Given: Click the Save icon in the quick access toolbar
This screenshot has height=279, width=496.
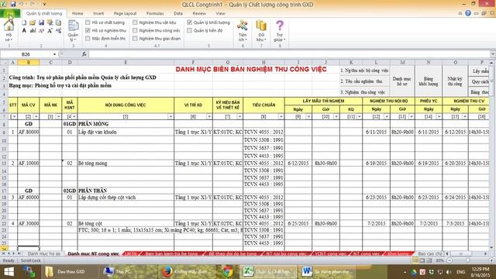Looking at the screenshot, I should 13,4.
